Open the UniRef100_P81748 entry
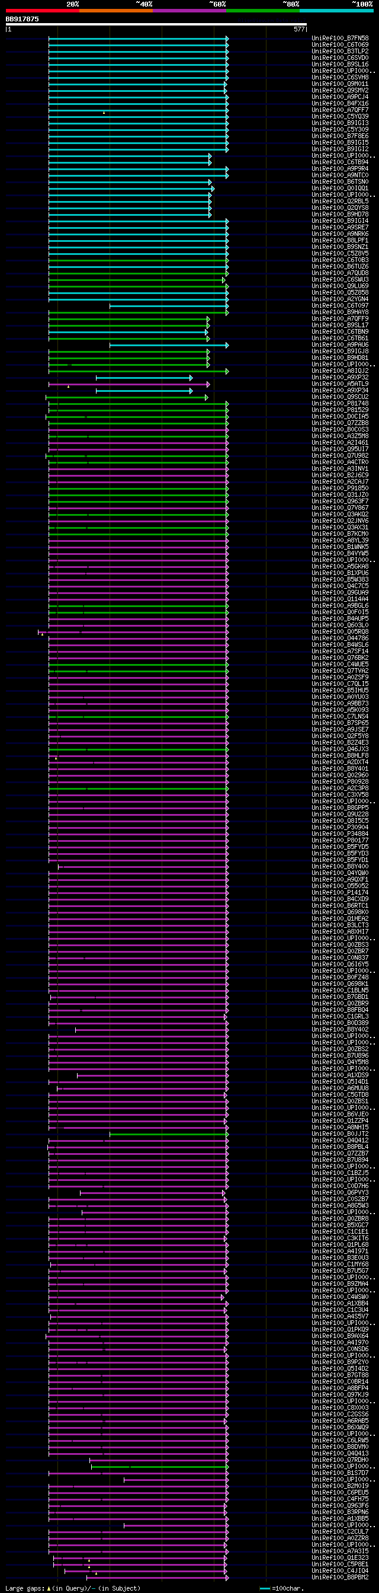 (340, 404)
